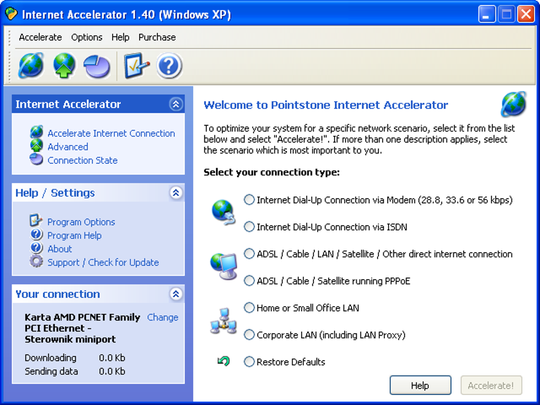Click gear icon beside Support / Check for Update

pos(36,262)
